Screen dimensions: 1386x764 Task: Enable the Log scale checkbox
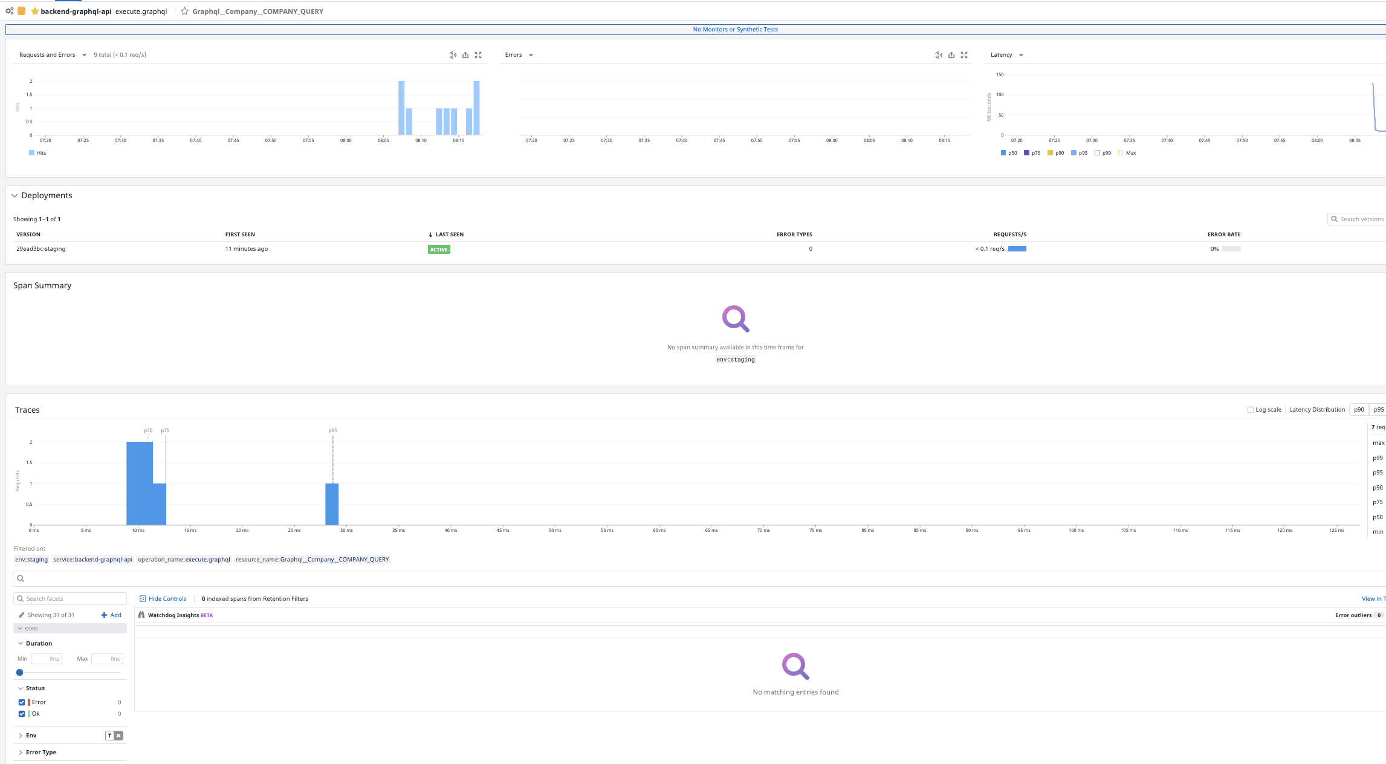click(1250, 409)
